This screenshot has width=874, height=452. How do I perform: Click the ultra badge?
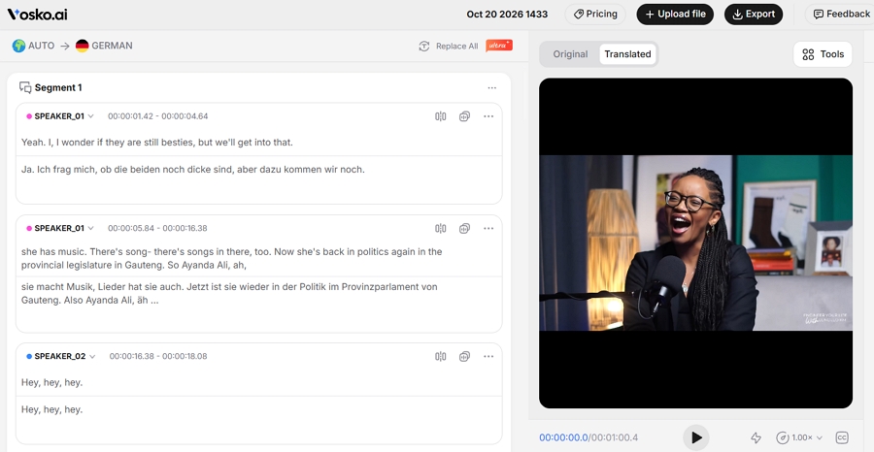click(499, 46)
